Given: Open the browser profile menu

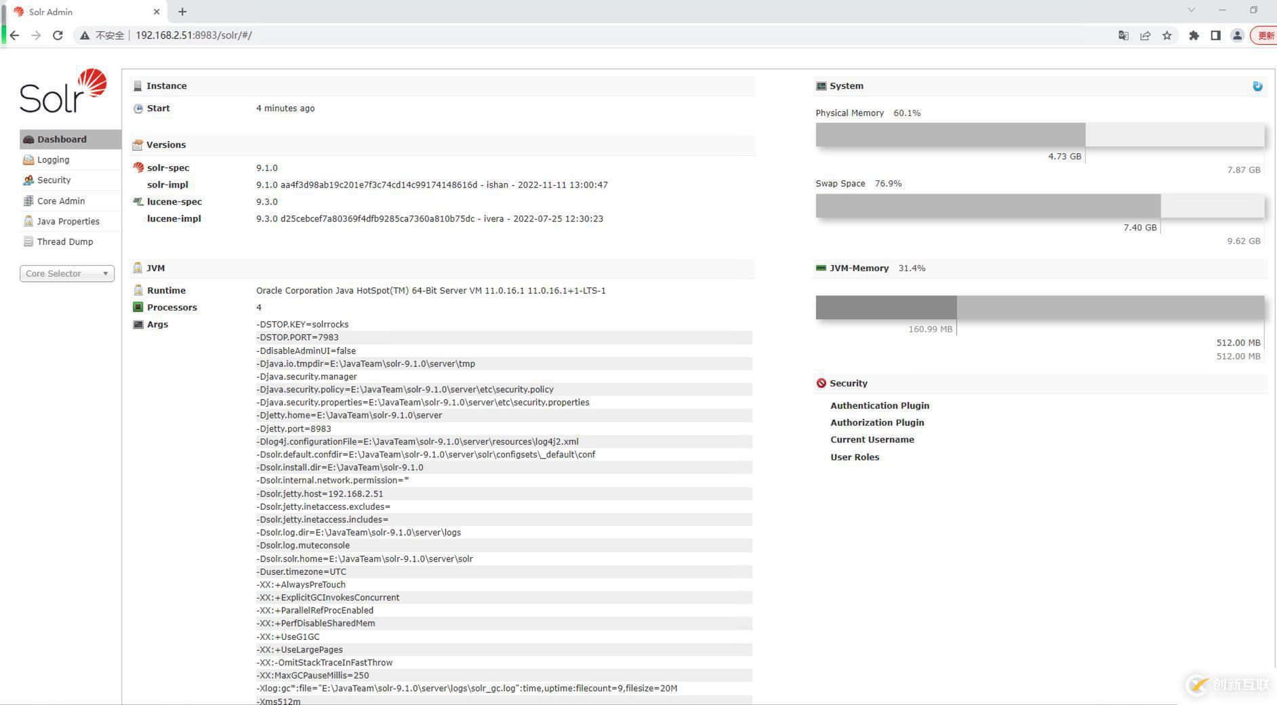Looking at the screenshot, I should [1237, 35].
